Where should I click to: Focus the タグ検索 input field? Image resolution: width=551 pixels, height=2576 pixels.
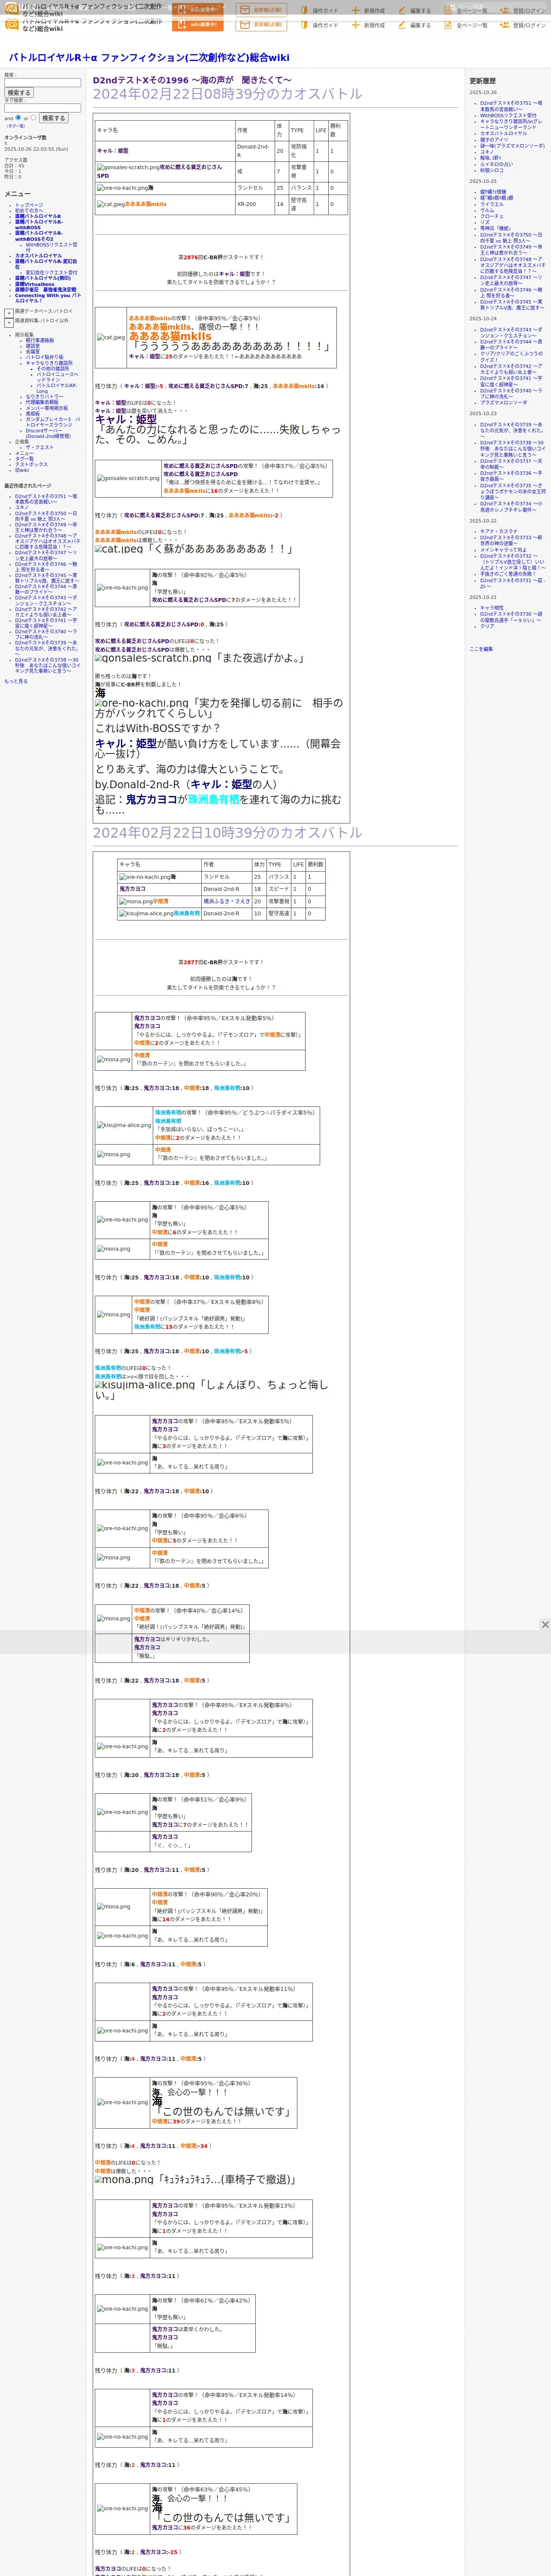[42, 108]
